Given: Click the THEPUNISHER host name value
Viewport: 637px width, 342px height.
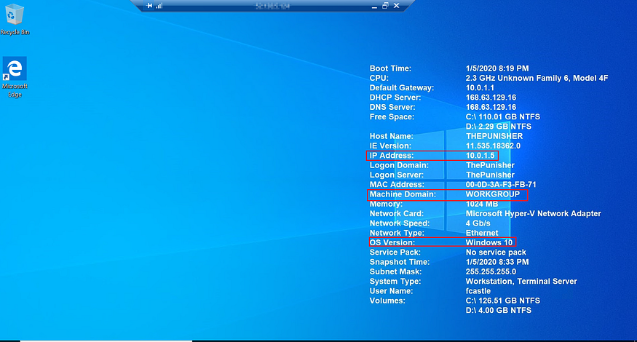Looking at the screenshot, I should pos(494,136).
